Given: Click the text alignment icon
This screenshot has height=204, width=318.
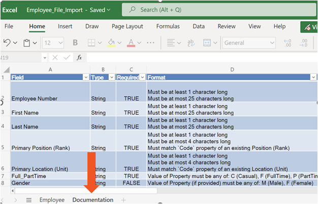Looking at the screenshot, I should pos(171,43).
